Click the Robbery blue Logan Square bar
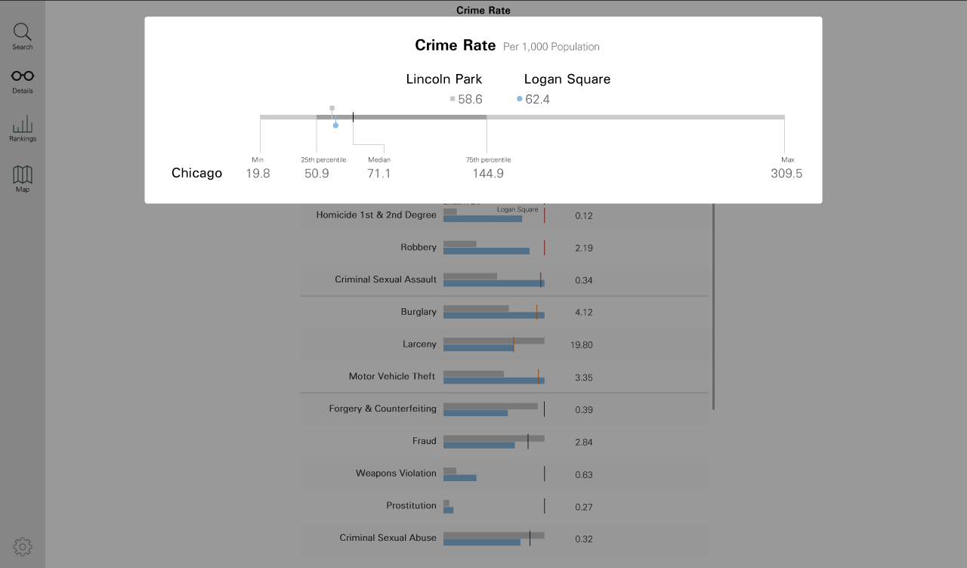Viewport: 967px width, 568px height. pos(487,251)
